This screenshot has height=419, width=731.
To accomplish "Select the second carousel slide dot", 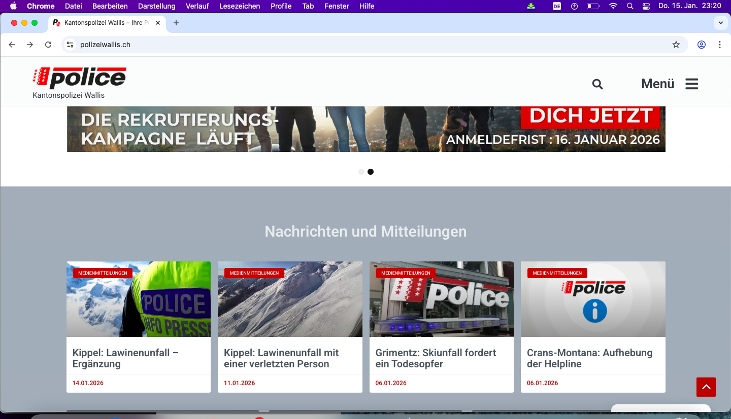I will pyautogui.click(x=371, y=172).
